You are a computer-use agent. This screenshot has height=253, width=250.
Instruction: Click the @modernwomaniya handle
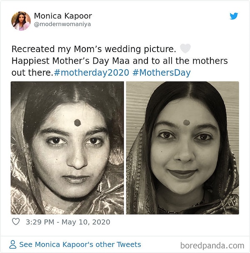(62, 25)
